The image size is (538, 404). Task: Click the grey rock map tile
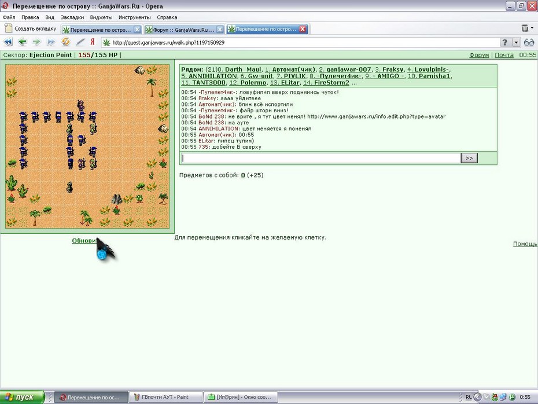tap(116, 199)
